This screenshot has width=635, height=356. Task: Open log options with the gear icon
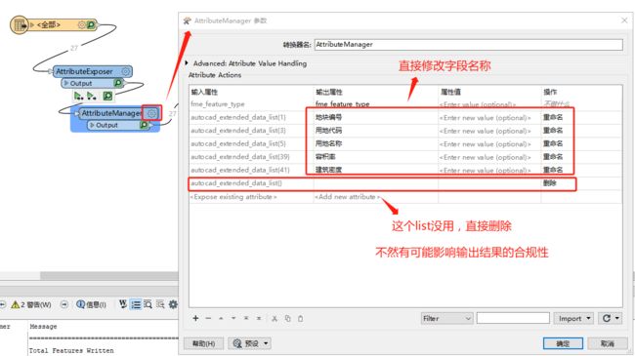(x=173, y=304)
